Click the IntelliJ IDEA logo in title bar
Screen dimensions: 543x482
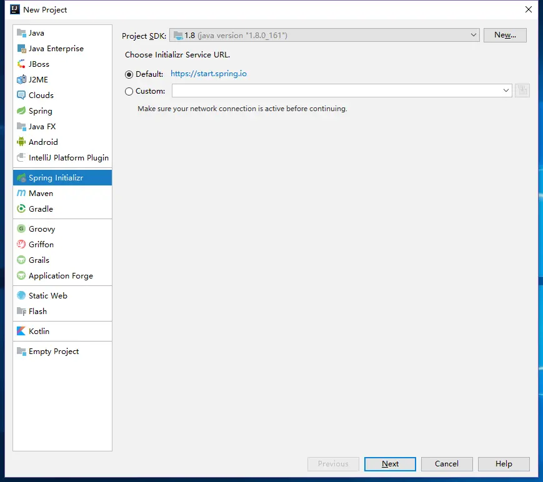(15, 9)
